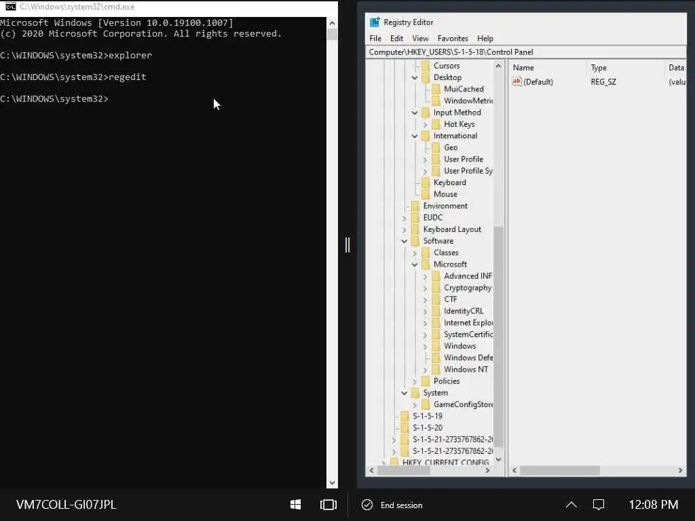Expand the EUDC key
695x521 pixels.
pos(405,218)
